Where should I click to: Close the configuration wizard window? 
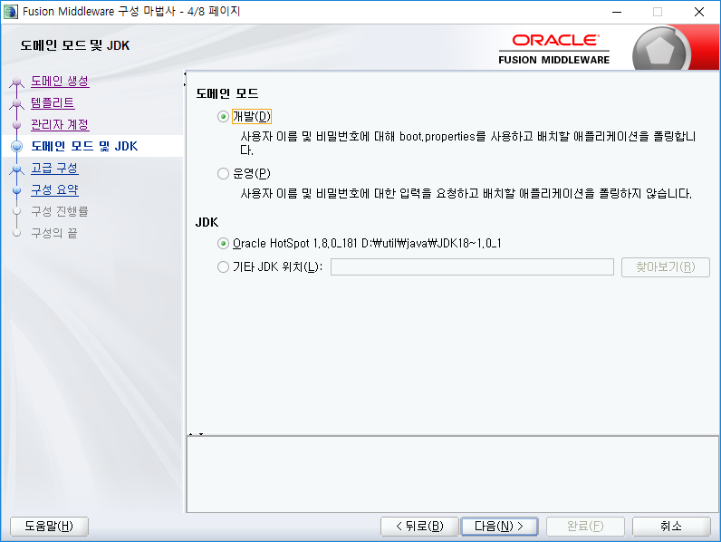point(699,12)
